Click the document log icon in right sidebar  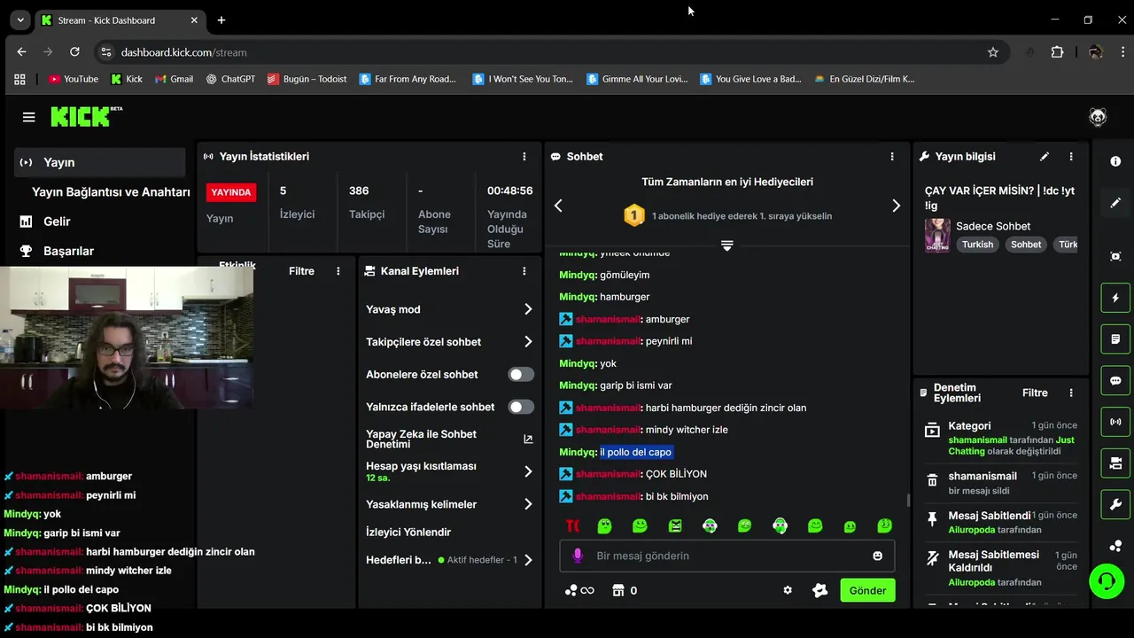pos(1115,339)
